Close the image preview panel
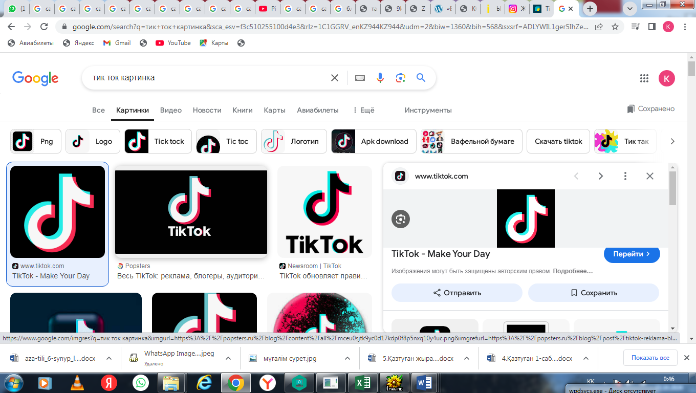The height and width of the screenshot is (393, 696). [650, 176]
